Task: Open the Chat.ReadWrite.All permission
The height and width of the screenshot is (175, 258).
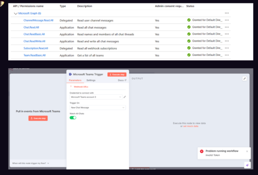Action: point(34,41)
